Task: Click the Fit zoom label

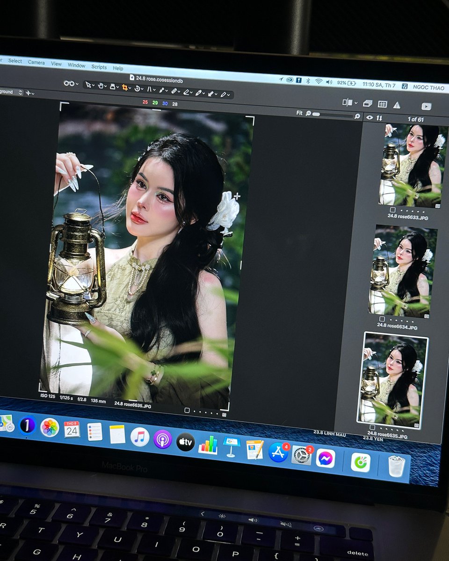Action: pos(299,113)
